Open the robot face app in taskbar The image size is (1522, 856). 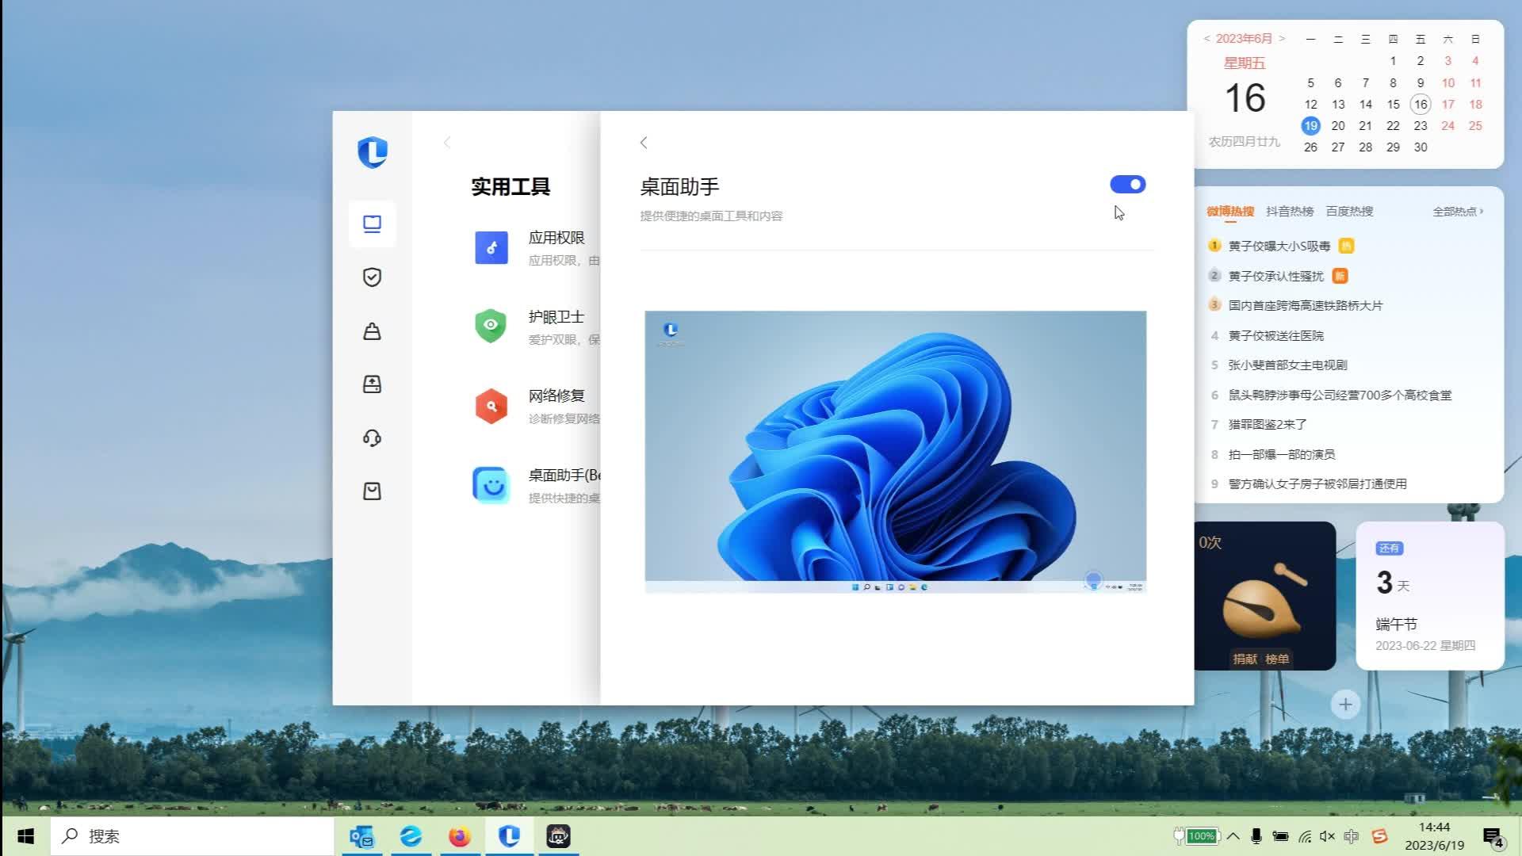(559, 836)
